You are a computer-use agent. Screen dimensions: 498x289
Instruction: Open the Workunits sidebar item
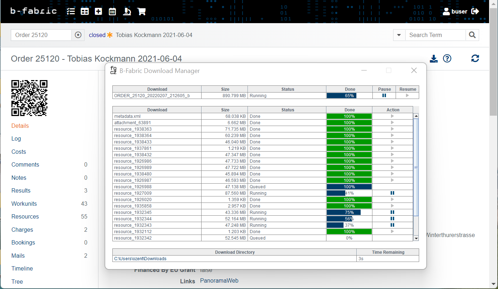(x=24, y=204)
